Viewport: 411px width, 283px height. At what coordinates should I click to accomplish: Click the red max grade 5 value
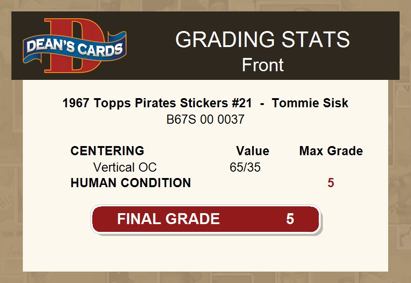[331, 183]
